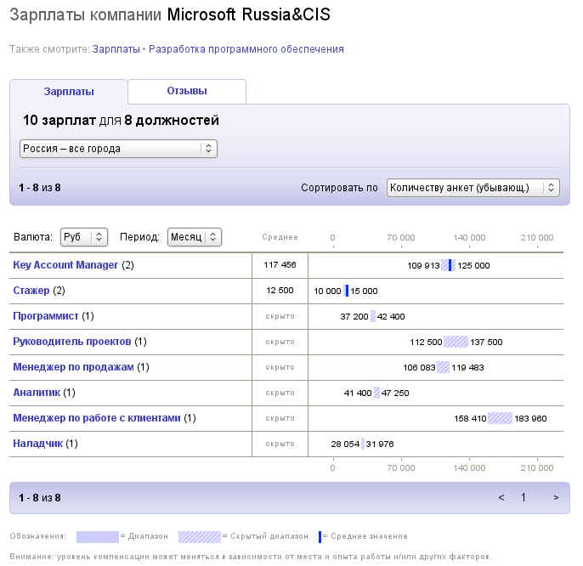Open the Наладчик position link
This screenshot has height=566, width=583.
tap(37, 444)
